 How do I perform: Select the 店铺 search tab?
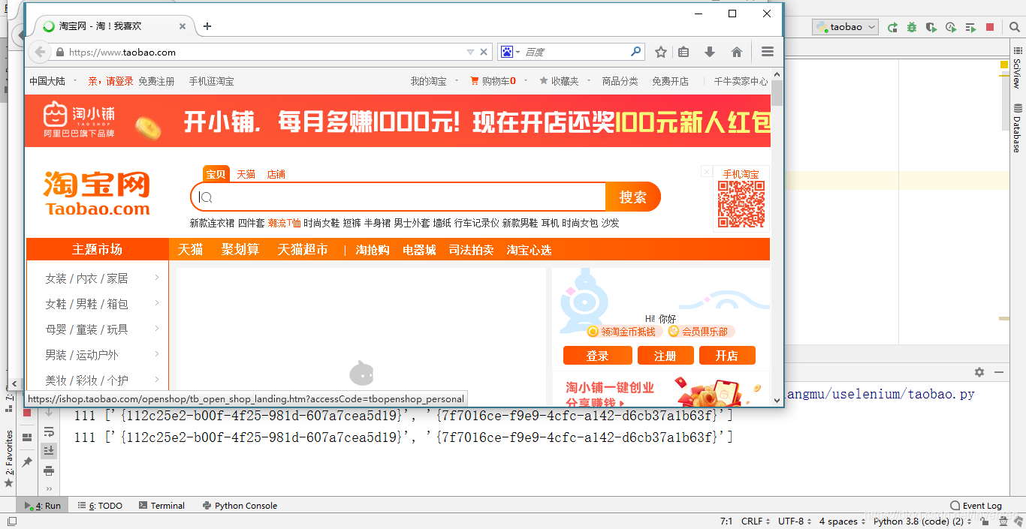(276, 174)
